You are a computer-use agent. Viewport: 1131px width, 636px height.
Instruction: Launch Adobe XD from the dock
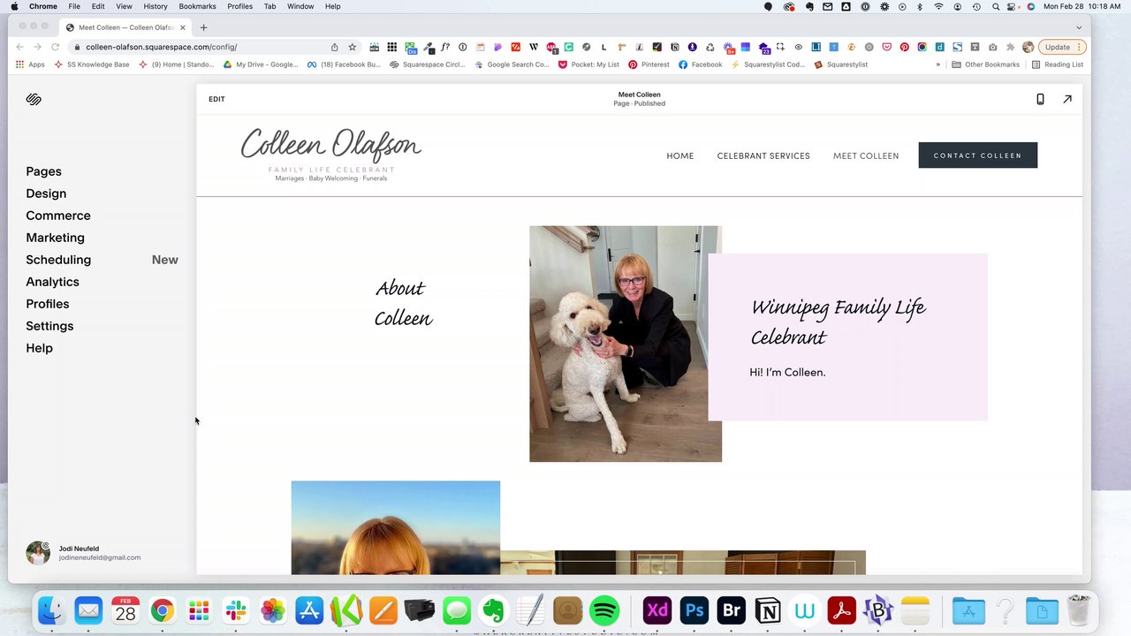657,610
